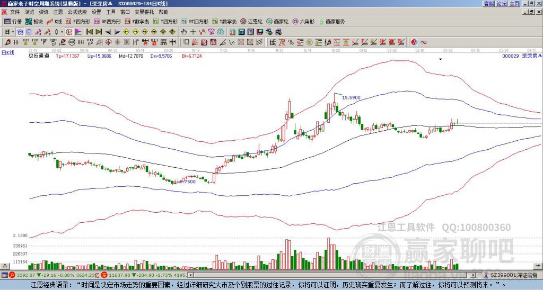
Task: Click the blue-red infinity wave icon
Action: [424, 42]
